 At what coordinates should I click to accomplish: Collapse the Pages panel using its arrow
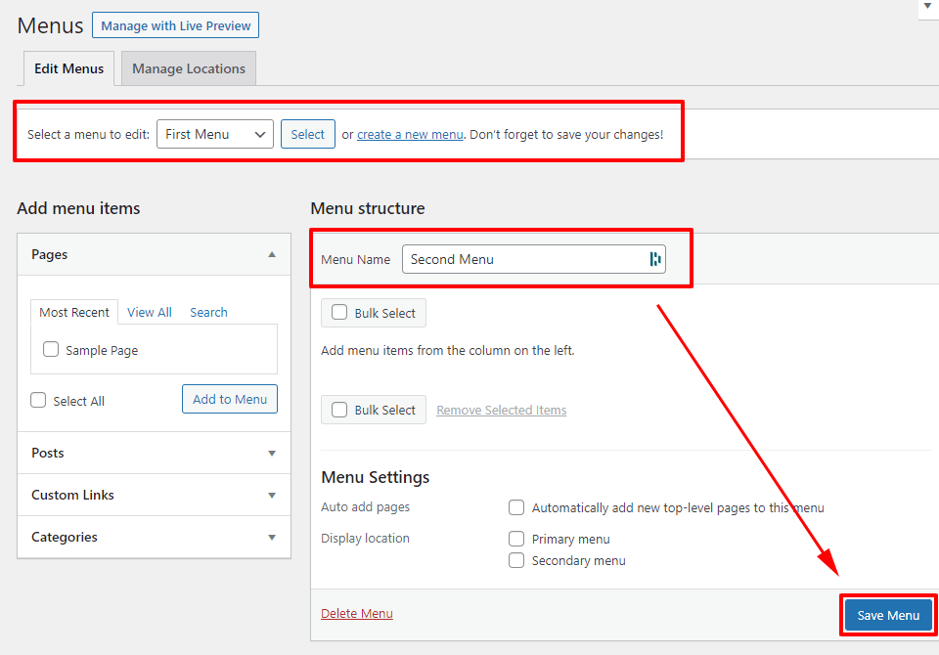[272, 253]
